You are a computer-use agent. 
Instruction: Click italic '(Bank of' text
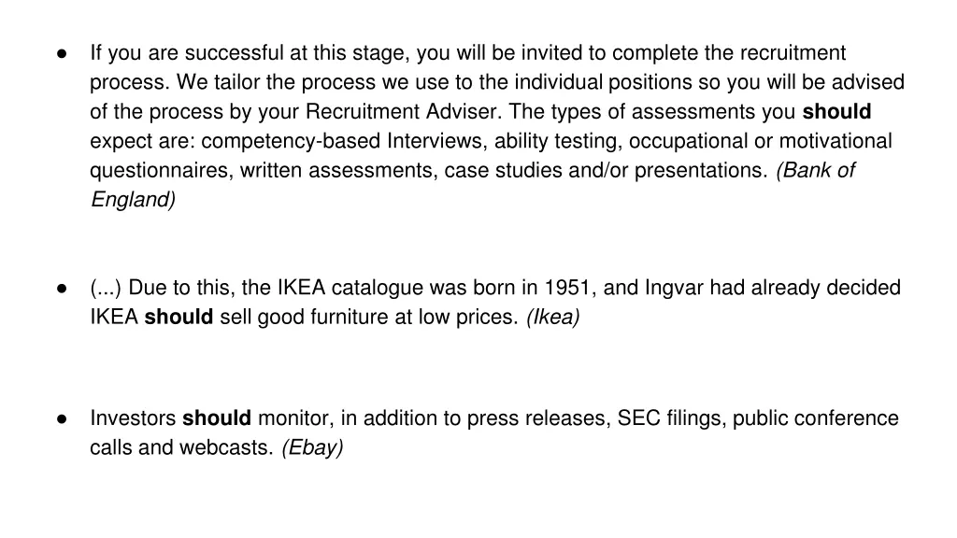click(x=815, y=170)
